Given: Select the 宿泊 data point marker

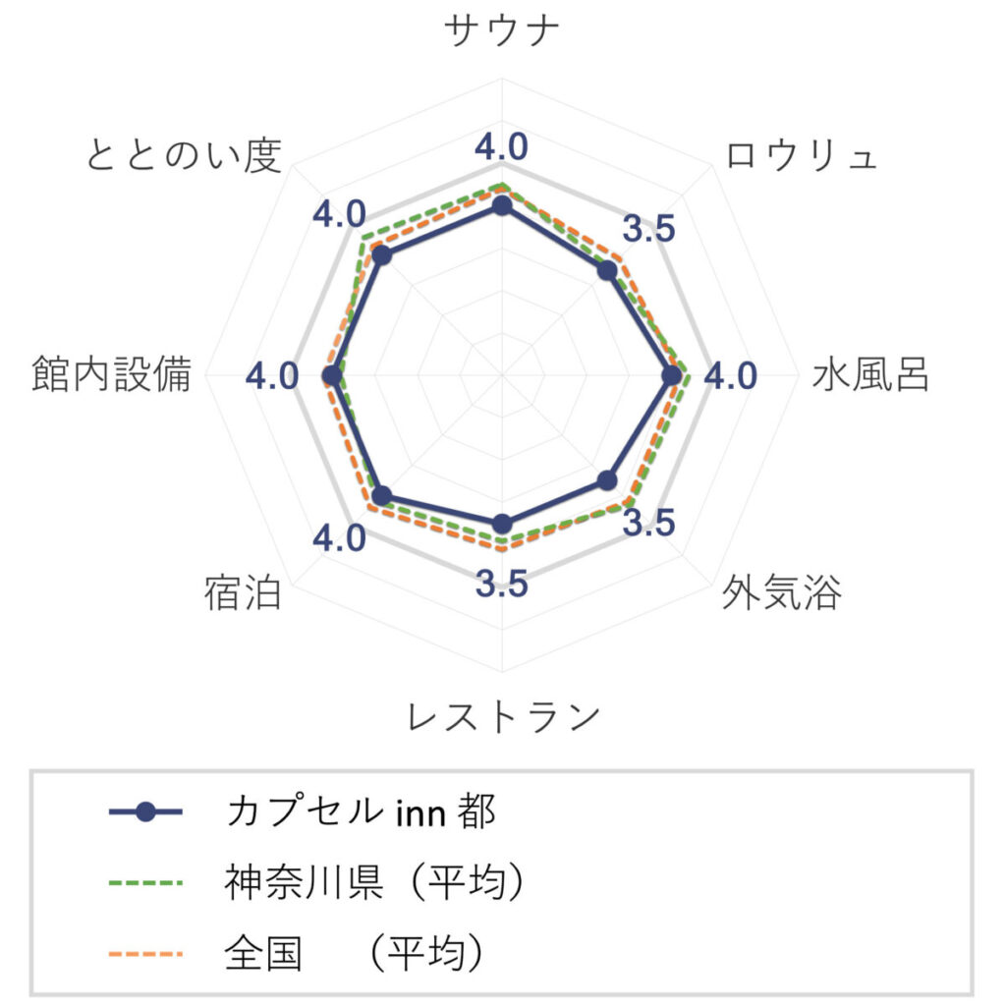Looking at the screenshot, I should tap(382, 495).
